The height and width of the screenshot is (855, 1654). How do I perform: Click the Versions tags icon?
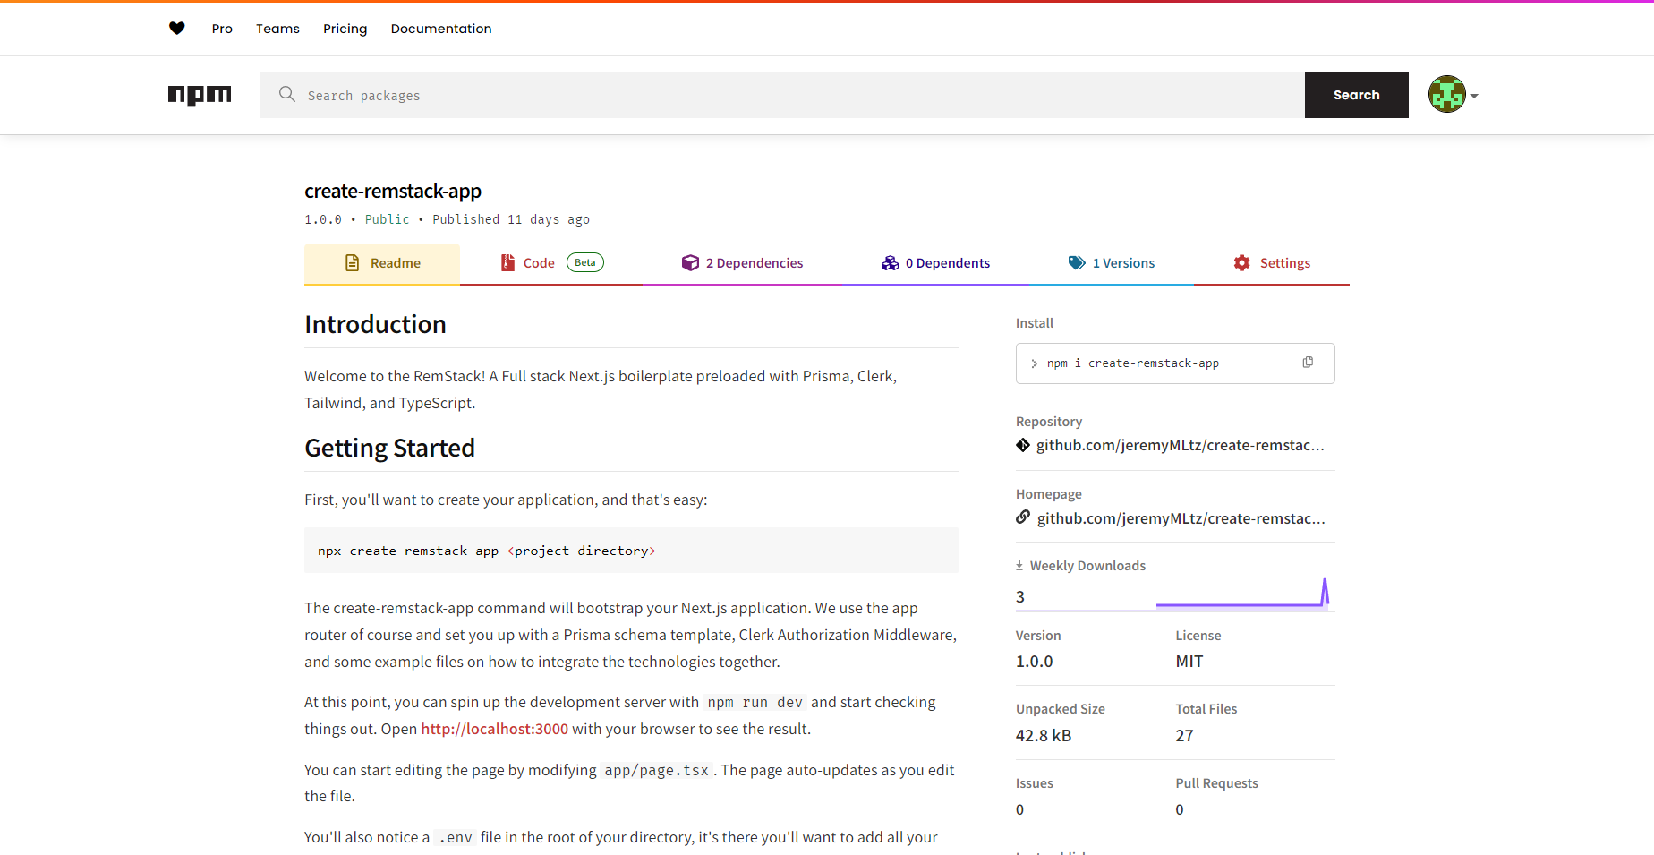[1077, 262]
